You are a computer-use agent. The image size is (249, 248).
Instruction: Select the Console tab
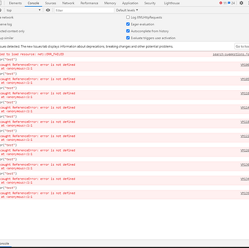pos(33,3)
